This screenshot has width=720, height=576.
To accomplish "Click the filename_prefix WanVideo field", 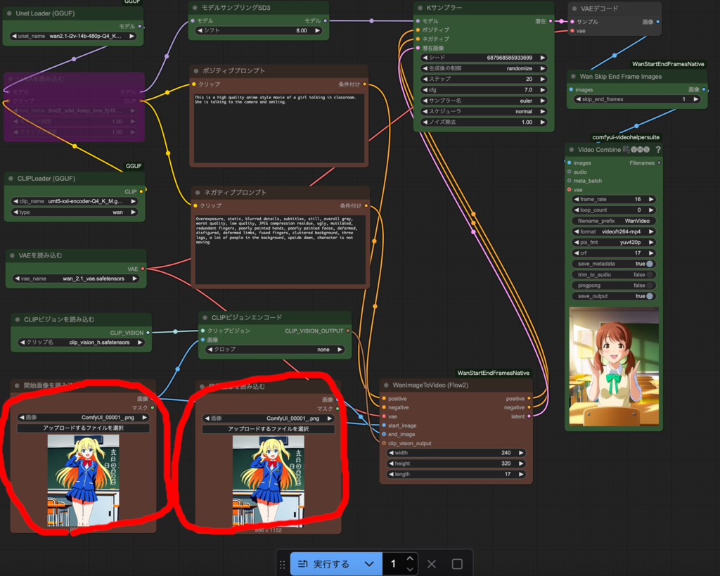I will point(613,221).
